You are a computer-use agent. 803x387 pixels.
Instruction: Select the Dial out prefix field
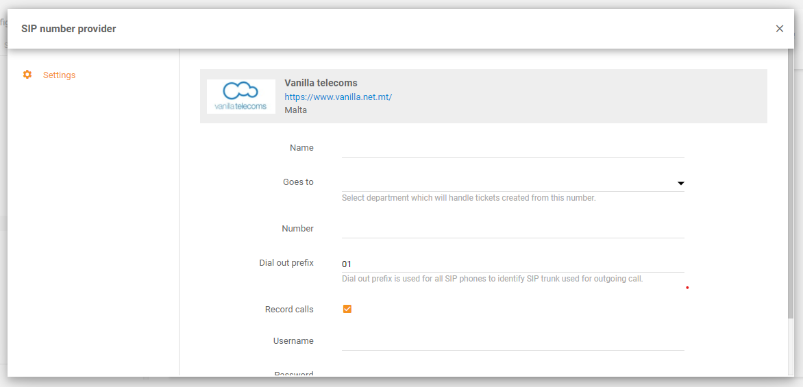[x=512, y=264]
